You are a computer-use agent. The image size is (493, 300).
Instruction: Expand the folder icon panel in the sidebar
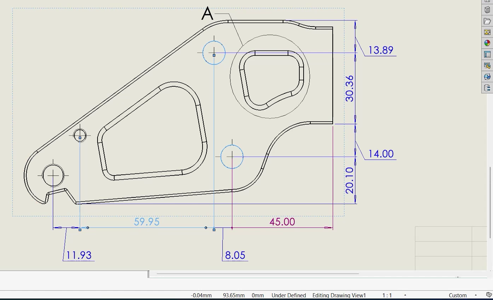(x=487, y=21)
